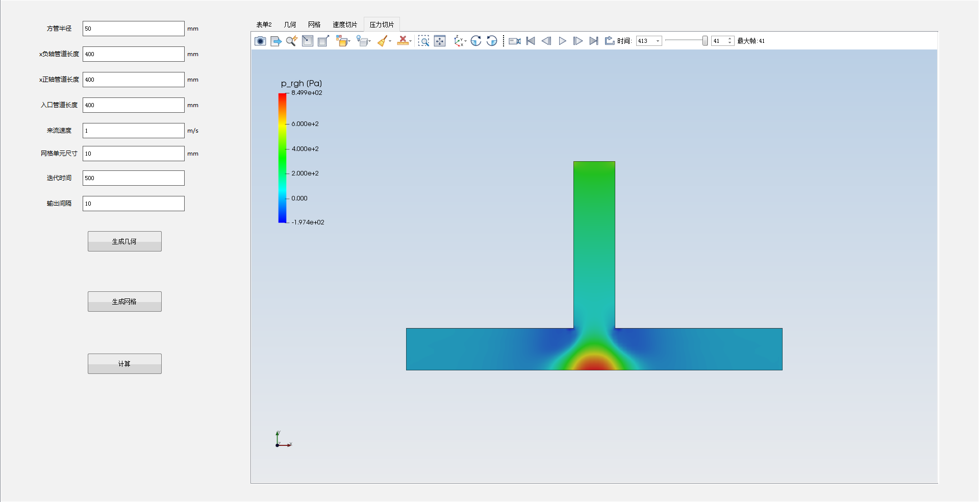
Task: Switch to the 速度切片 tab
Action: 345,24
